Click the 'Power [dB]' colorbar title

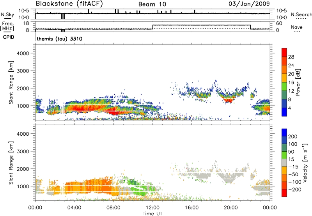coord(298,82)
